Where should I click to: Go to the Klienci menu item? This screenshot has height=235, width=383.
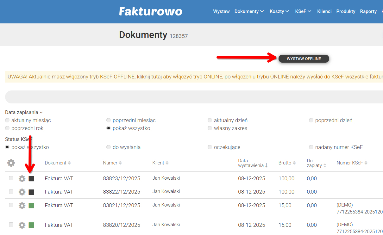[x=324, y=11]
